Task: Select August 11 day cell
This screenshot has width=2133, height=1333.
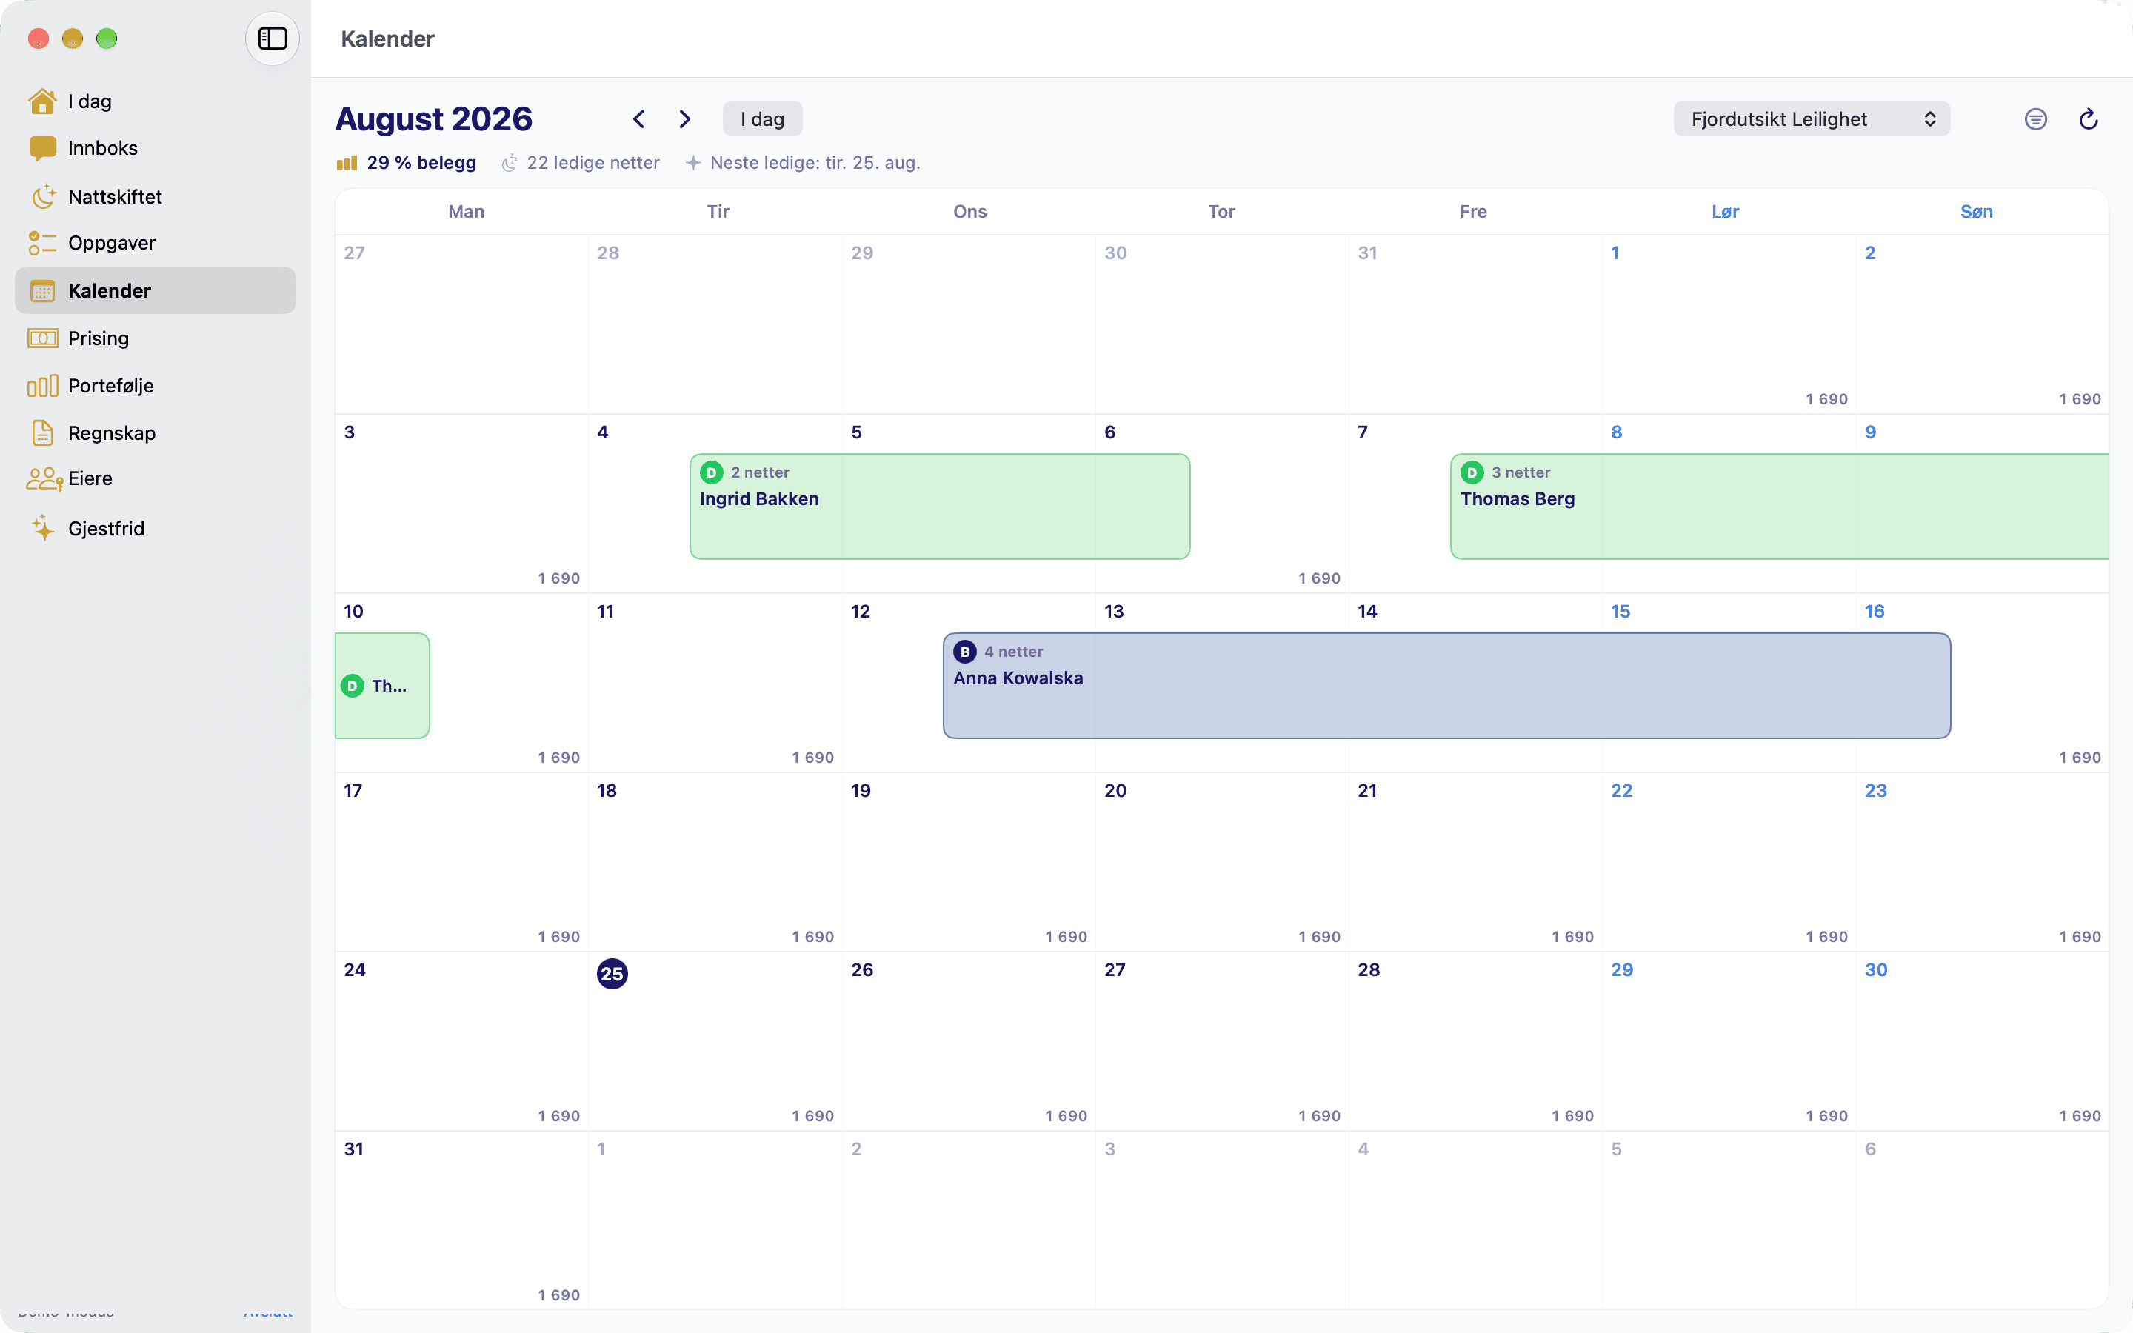Action: (715, 682)
